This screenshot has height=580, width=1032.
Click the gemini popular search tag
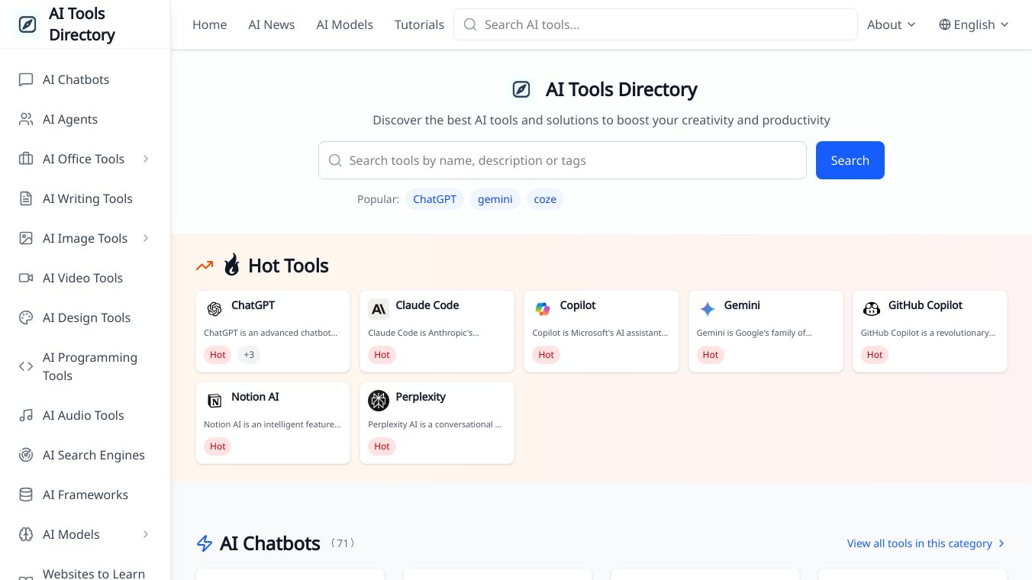pyautogui.click(x=495, y=199)
